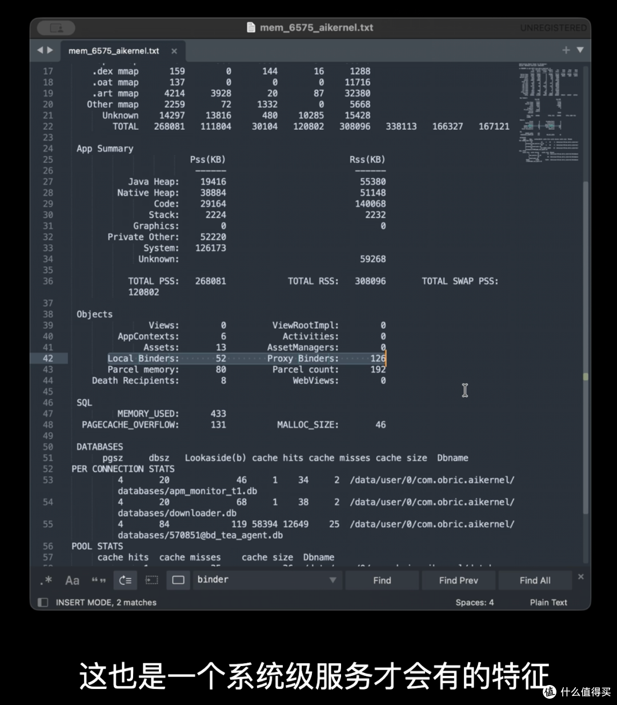Click the vertical scrollbar thumb
The width and height of the screenshot is (617, 705).
pos(586,347)
